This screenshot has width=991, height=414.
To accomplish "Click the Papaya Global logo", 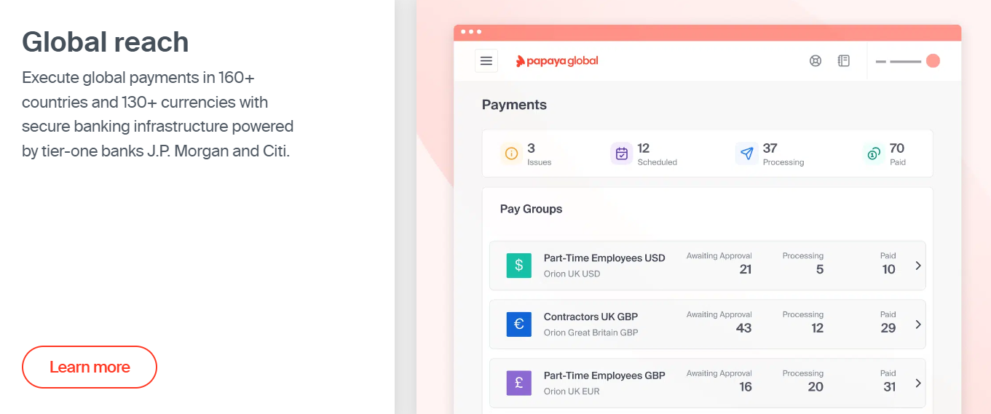I will 557,61.
